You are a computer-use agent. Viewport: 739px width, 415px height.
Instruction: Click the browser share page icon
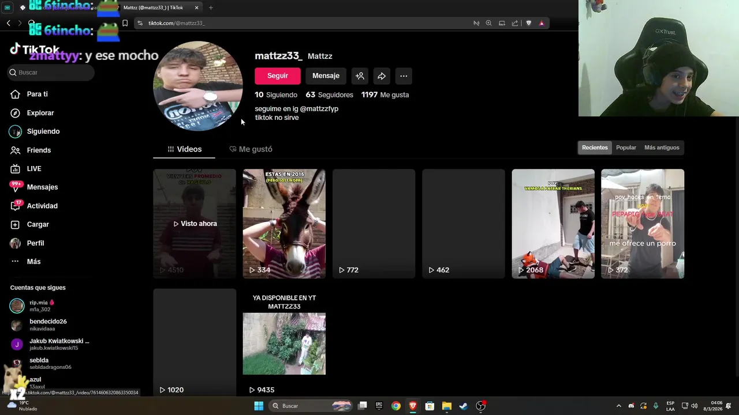(515, 23)
